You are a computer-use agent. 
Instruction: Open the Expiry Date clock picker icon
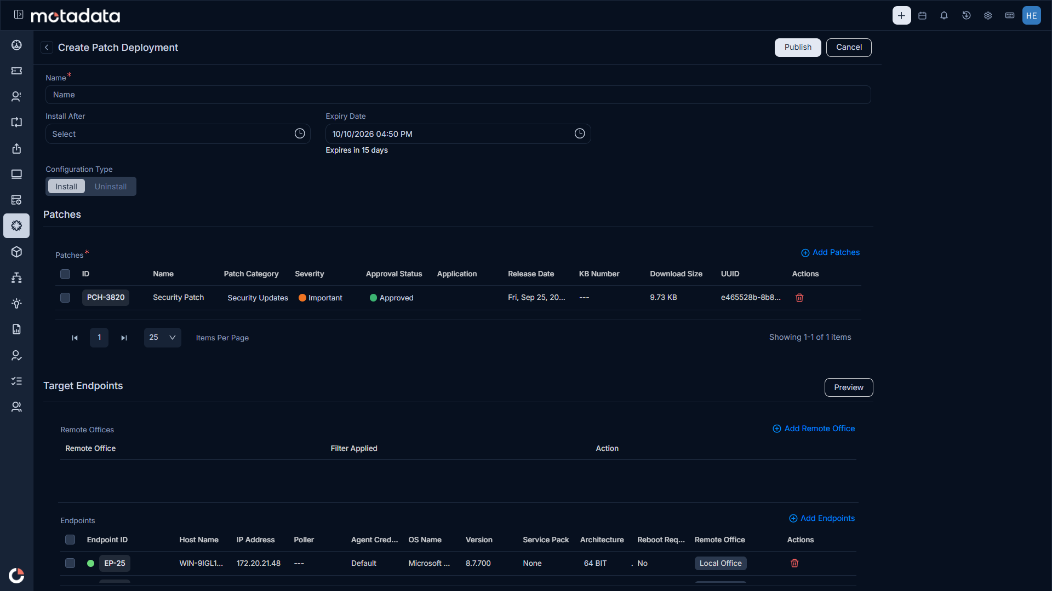[x=580, y=134]
